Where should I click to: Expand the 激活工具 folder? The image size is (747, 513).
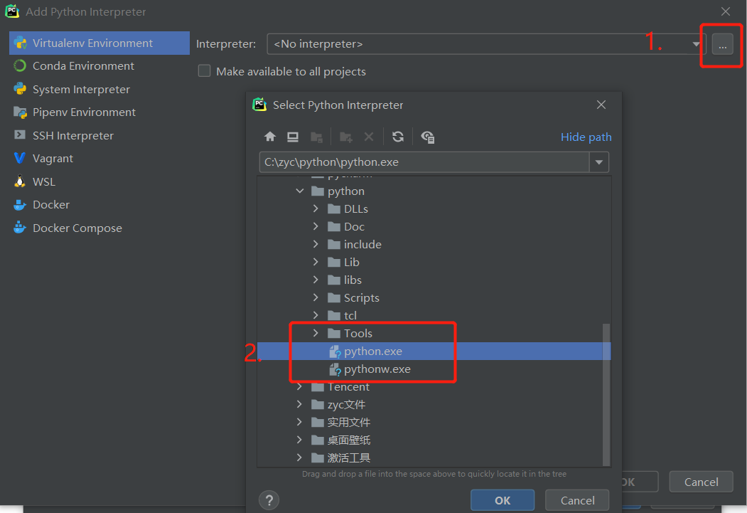click(x=300, y=458)
